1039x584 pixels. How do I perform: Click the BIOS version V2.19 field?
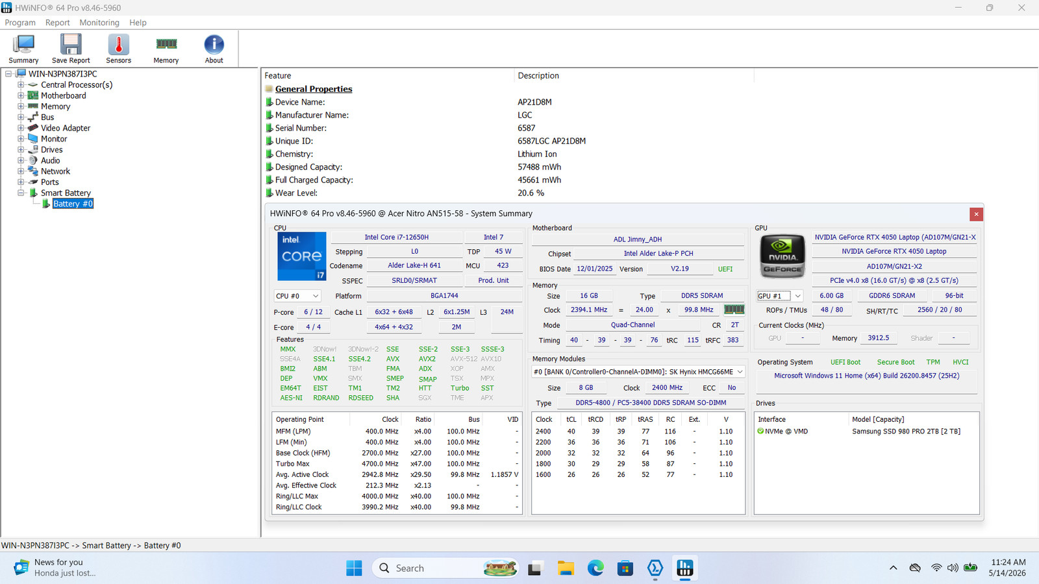pos(680,269)
